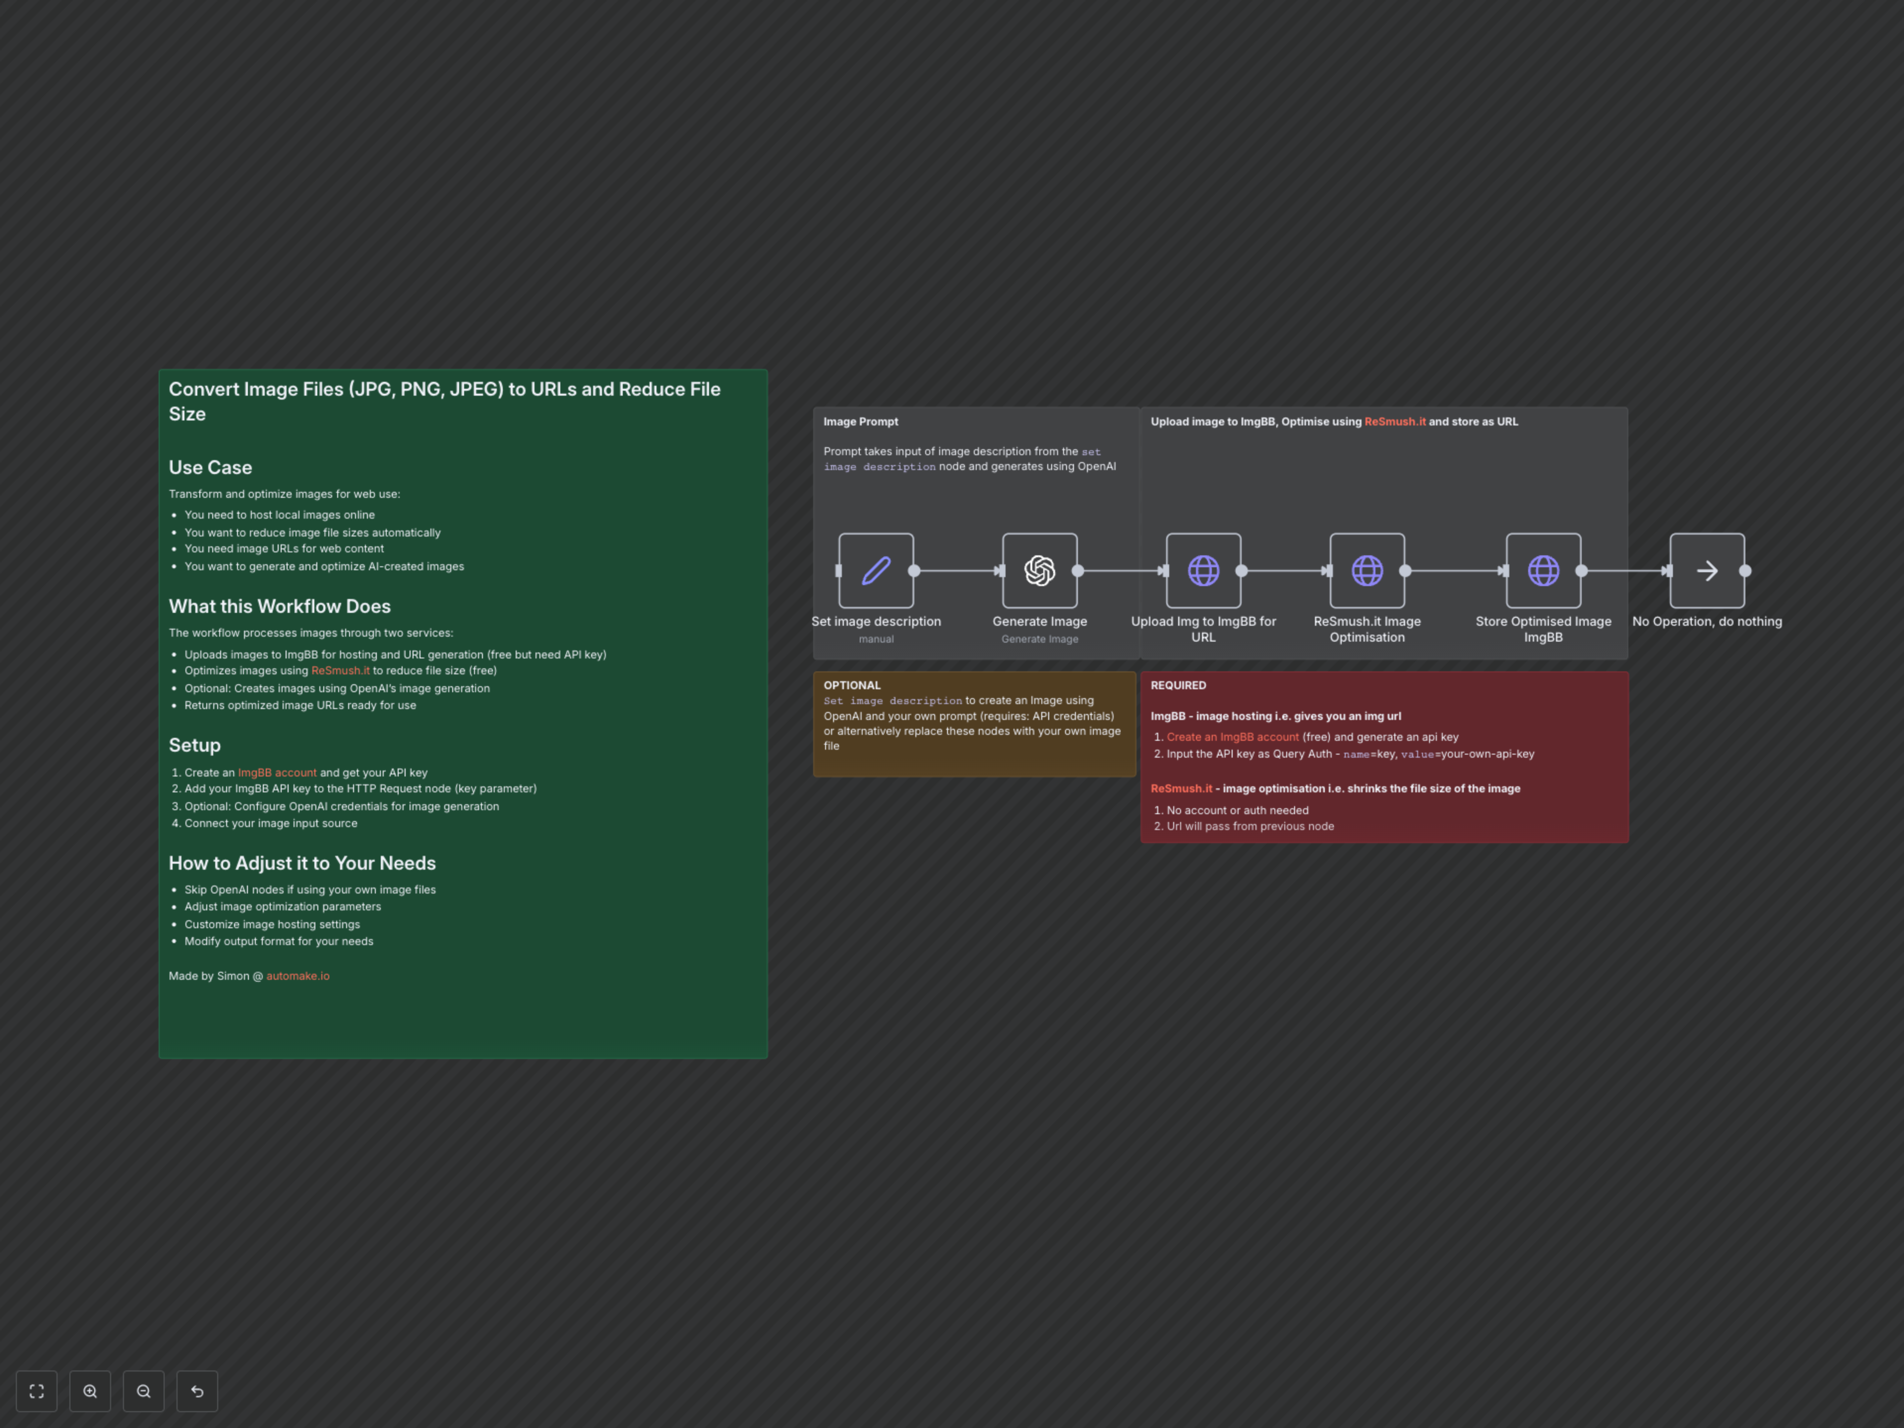Click the arrow icon on No Operation node
Viewport: 1904px width, 1428px height.
pos(1707,571)
